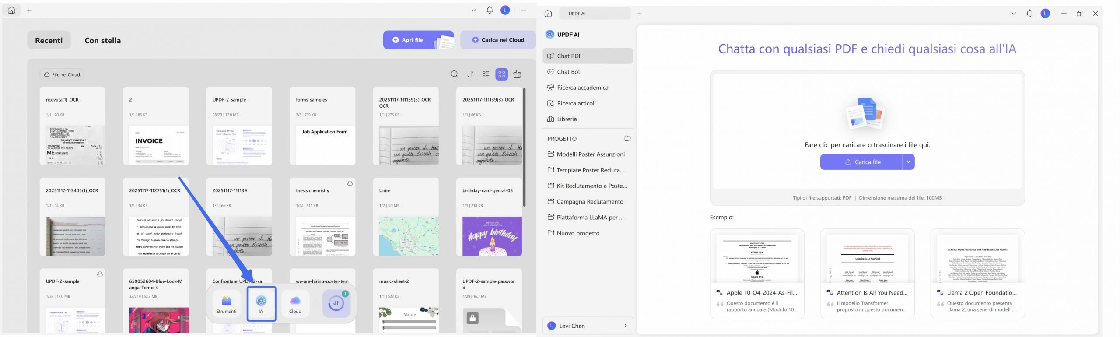This screenshot has width=1120, height=337.
Task: Create a new project folder next to PROGETTO
Action: [x=627, y=139]
